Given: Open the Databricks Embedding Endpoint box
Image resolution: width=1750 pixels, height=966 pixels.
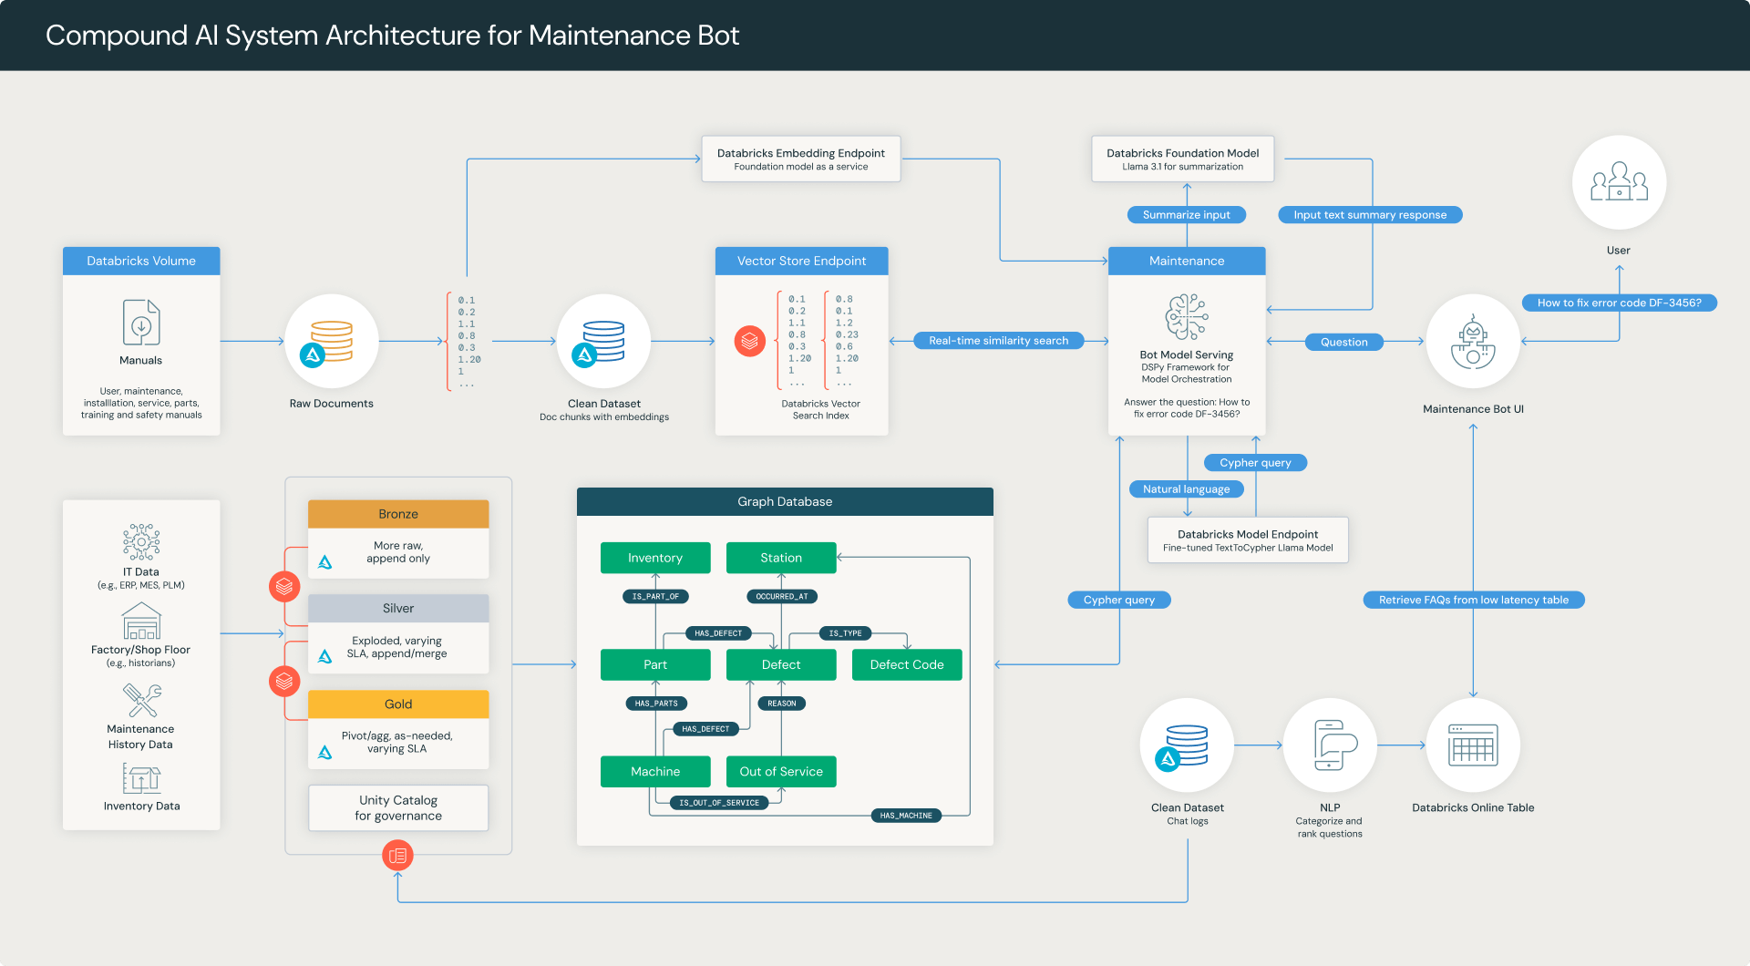Looking at the screenshot, I should coord(800,159).
